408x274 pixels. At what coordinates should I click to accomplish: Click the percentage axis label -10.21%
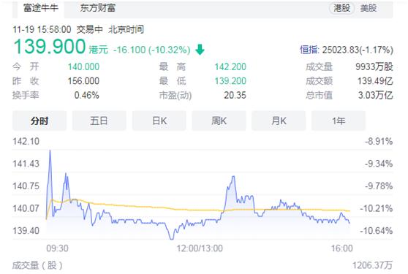pos(377,208)
